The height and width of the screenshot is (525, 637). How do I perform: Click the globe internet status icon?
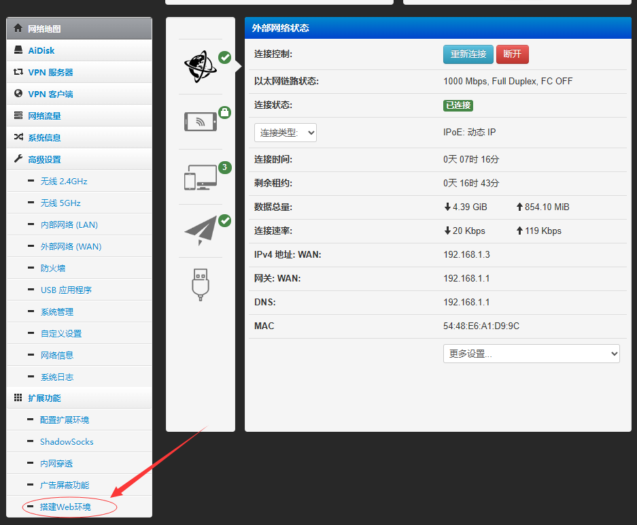(200, 67)
